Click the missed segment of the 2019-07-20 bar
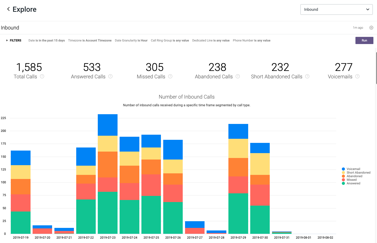Viewport: 377px width, 243px height. coord(42,231)
